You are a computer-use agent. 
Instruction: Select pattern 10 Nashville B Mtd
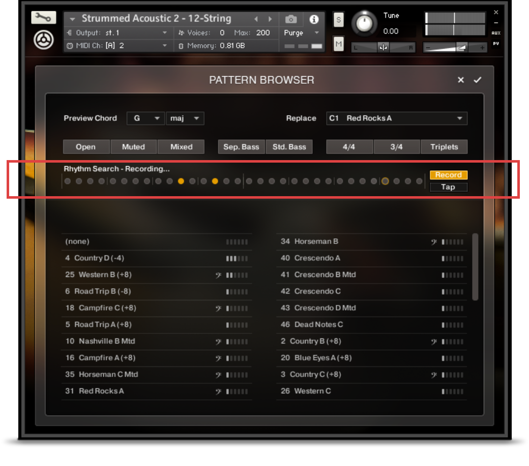pos(157,341)
